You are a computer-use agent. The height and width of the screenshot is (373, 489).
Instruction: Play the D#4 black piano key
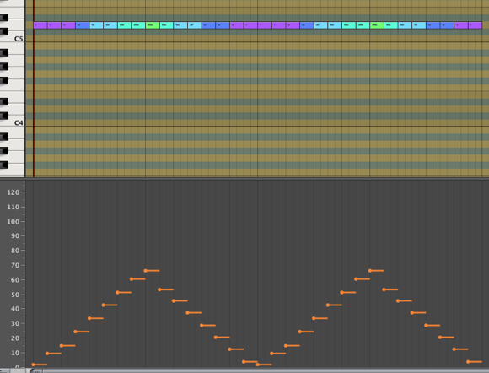pyautogui.click(x=4, y=101)
